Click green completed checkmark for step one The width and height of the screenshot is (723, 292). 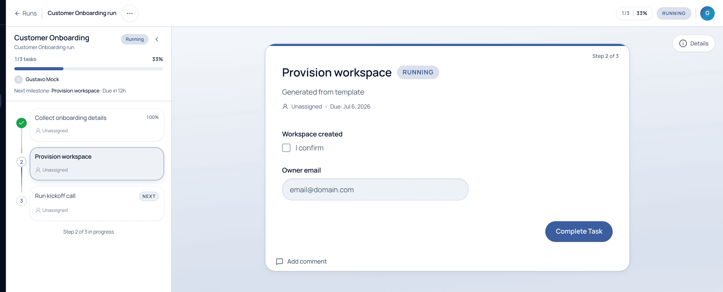(x=21, y=123)
